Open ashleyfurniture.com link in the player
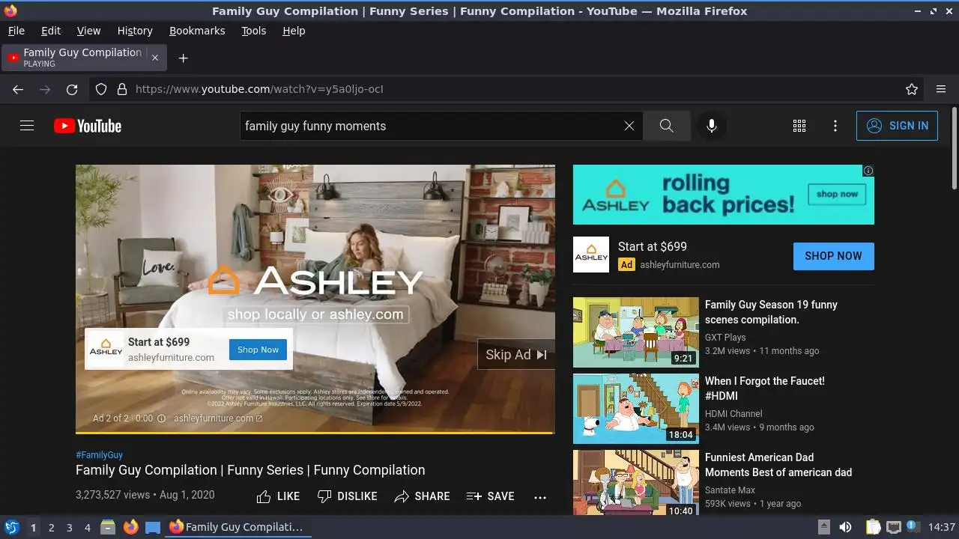959x539 pixels. click(x=218, y=418)
